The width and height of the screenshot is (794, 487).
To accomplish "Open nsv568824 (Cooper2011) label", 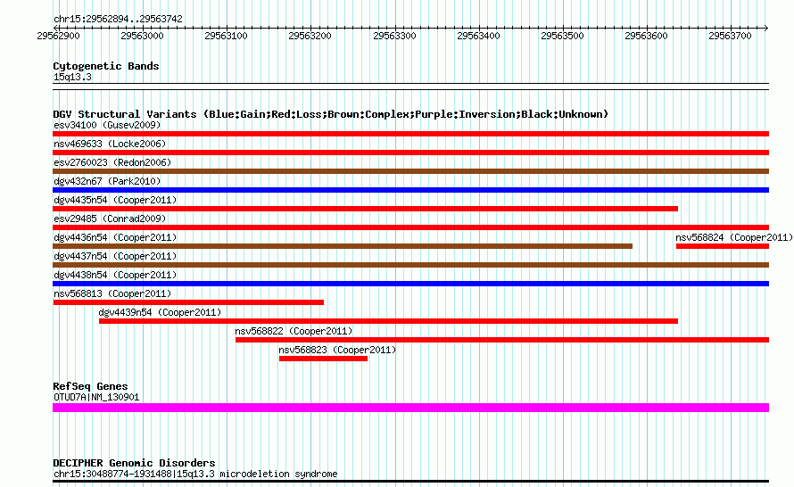I will click(x=734, y=237).
